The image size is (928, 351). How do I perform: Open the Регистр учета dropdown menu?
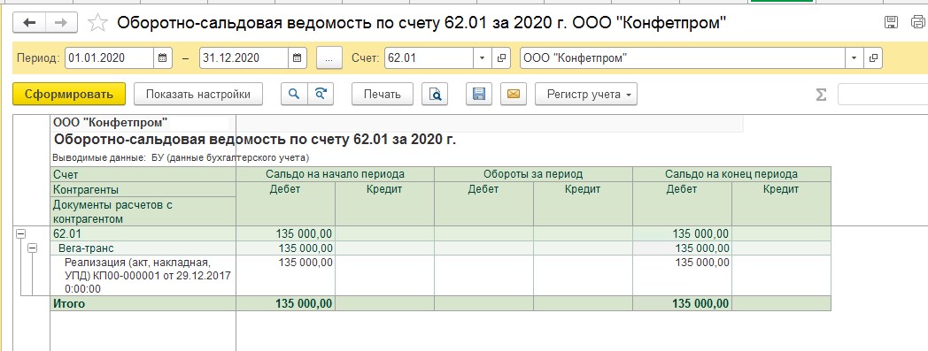click(x=586, y=94)
